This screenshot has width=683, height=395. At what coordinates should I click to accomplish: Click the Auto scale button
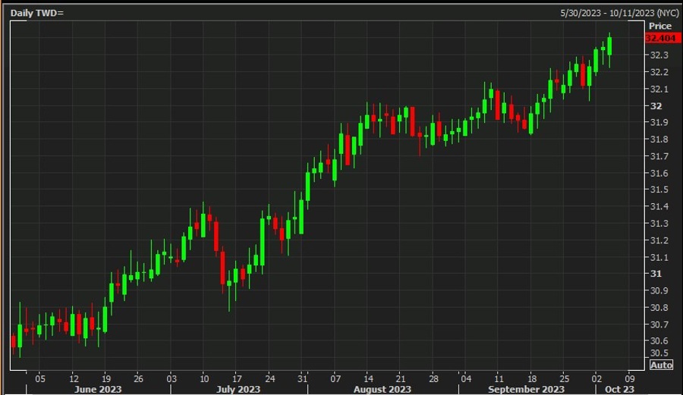pos(661,365)
